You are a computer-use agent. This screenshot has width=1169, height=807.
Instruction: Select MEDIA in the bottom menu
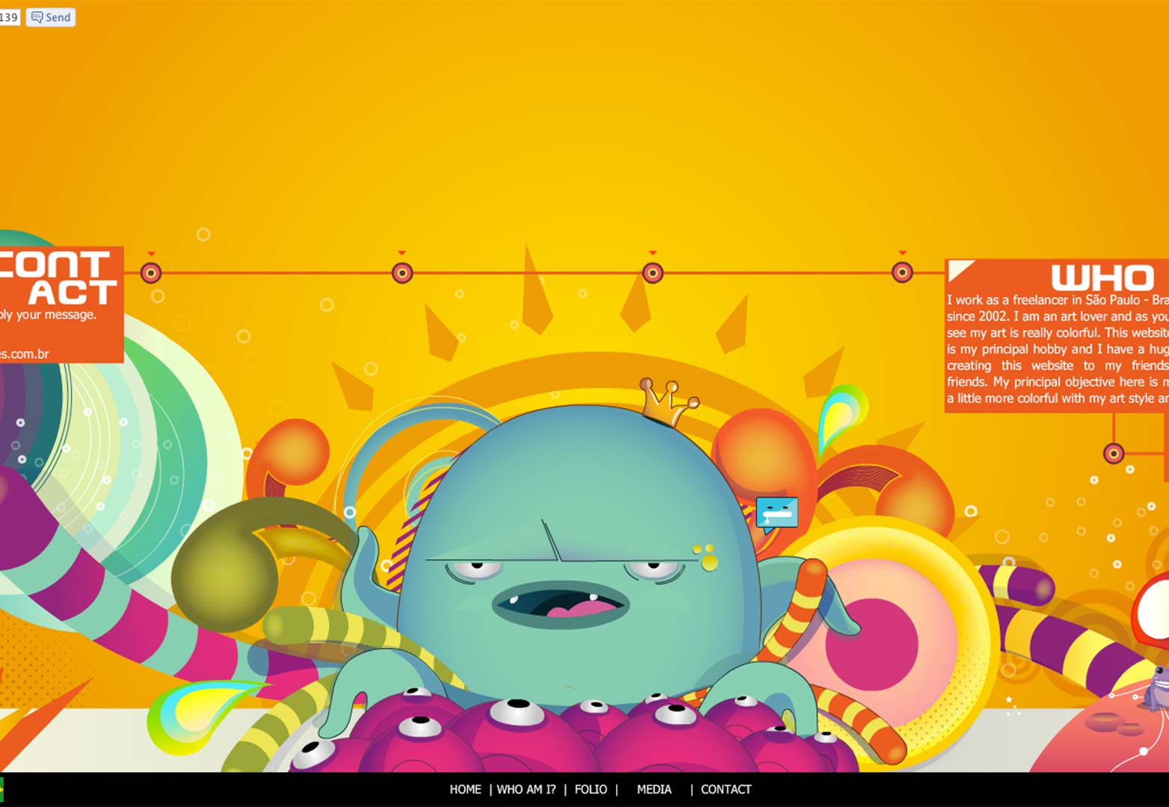point(654,789)
